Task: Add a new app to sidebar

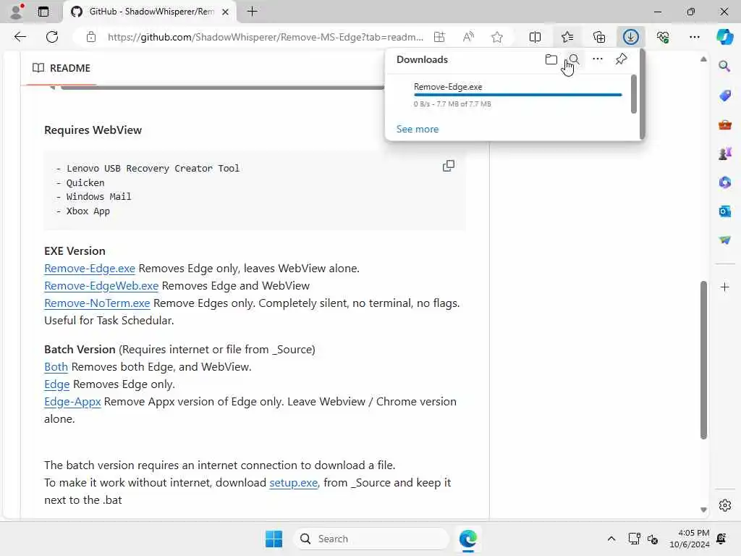Action: (x=724, y=287)
